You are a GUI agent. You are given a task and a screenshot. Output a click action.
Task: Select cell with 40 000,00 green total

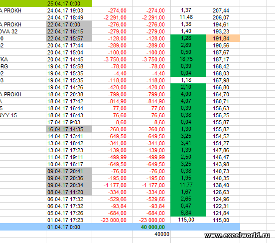pyautogui.click(x=151, y=227)
